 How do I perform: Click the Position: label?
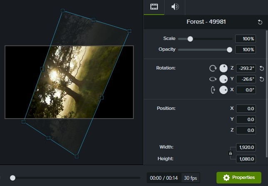(x=166, y=108)
